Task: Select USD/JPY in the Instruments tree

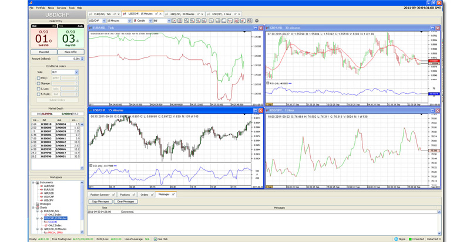Action: click(49, 200)
